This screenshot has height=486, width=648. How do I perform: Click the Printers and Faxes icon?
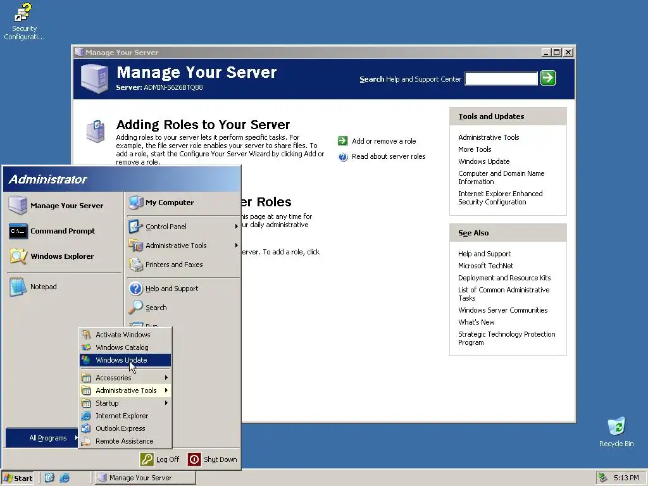pyautogui.click(x=135, y=265)
